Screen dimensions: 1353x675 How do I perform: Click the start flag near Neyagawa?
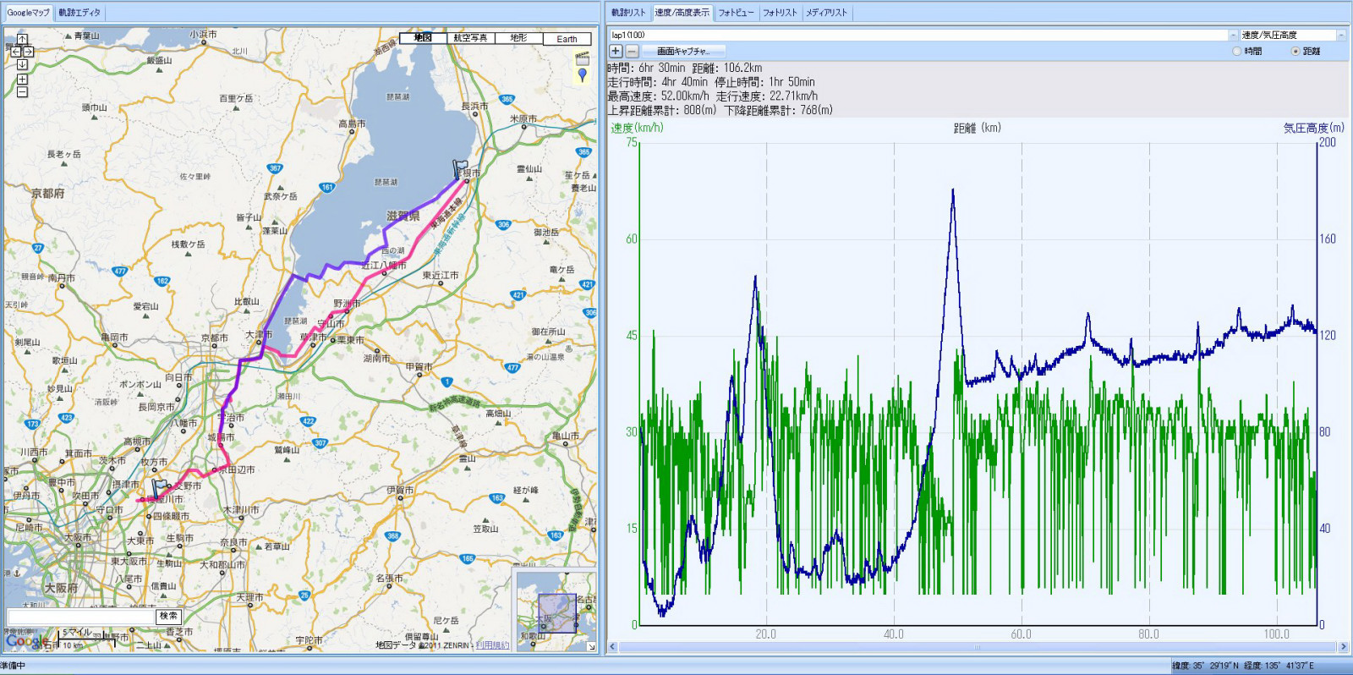coord(158,489)
